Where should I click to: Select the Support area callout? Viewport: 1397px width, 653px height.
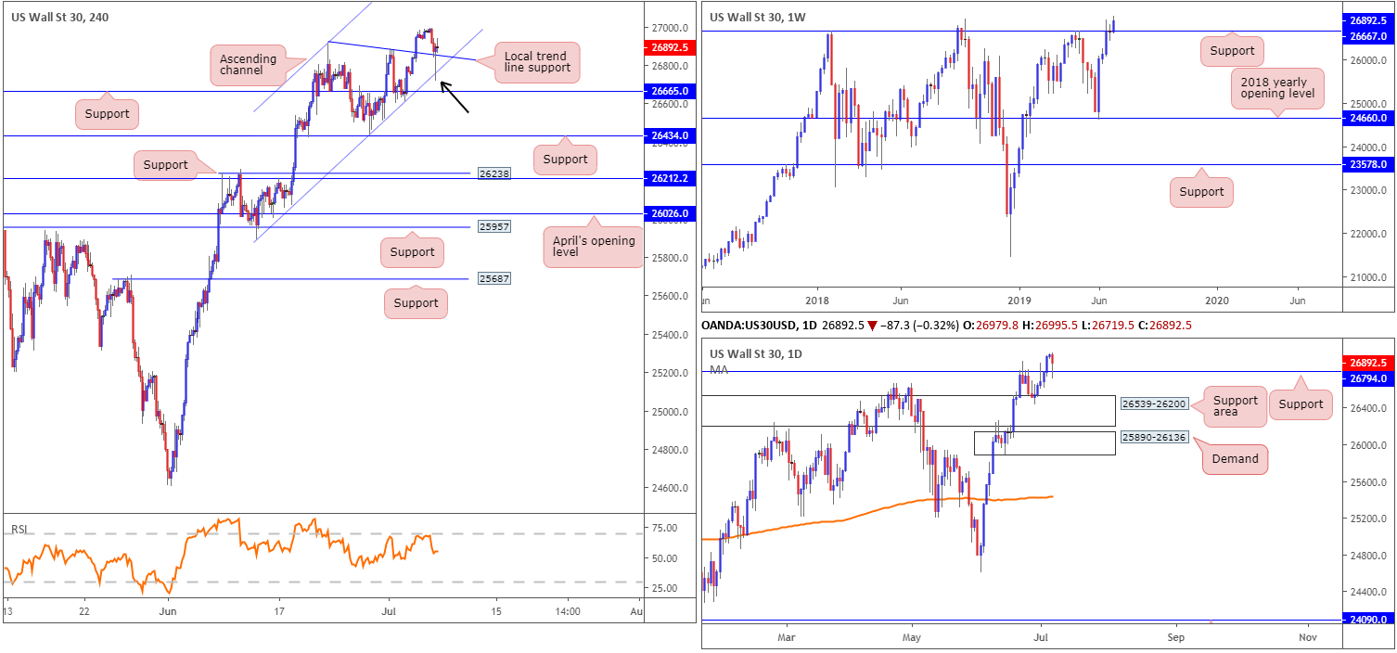tap(1236, 407)
